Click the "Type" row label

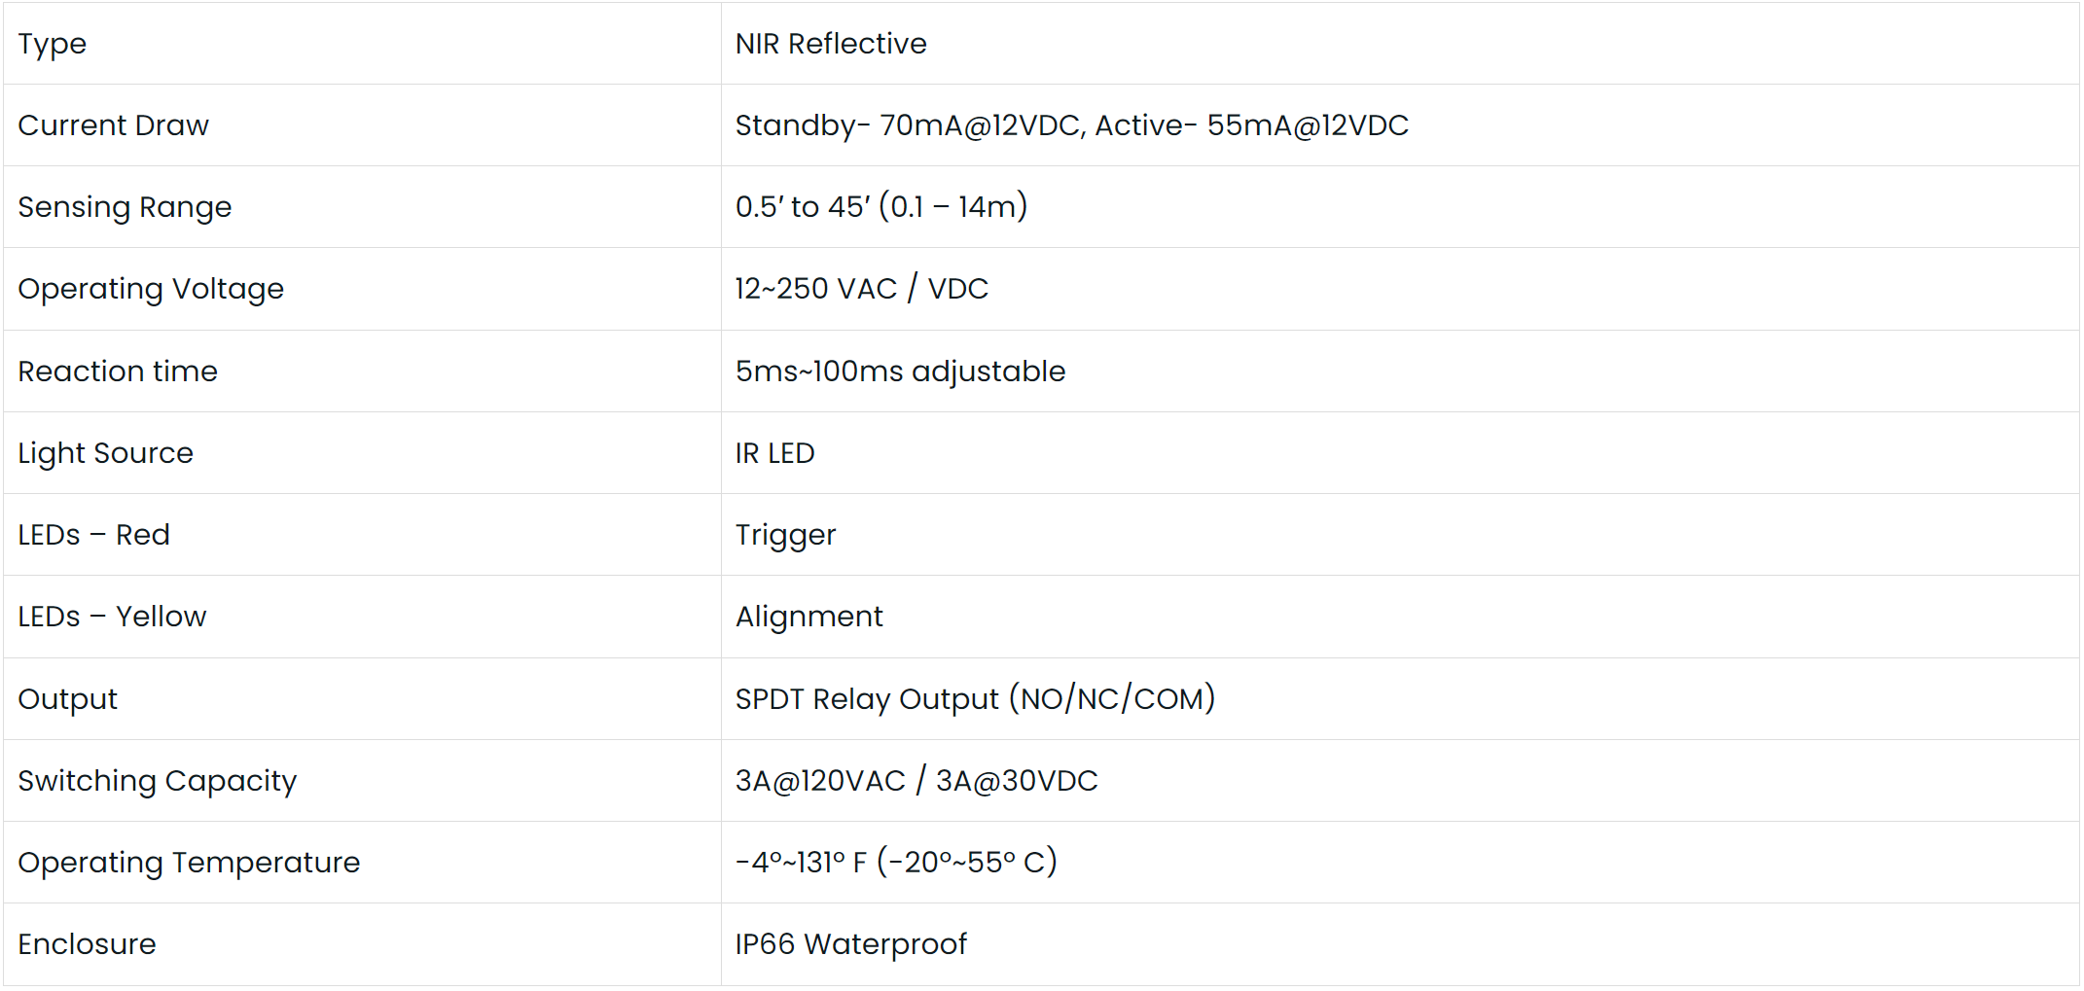pos(53,44)
